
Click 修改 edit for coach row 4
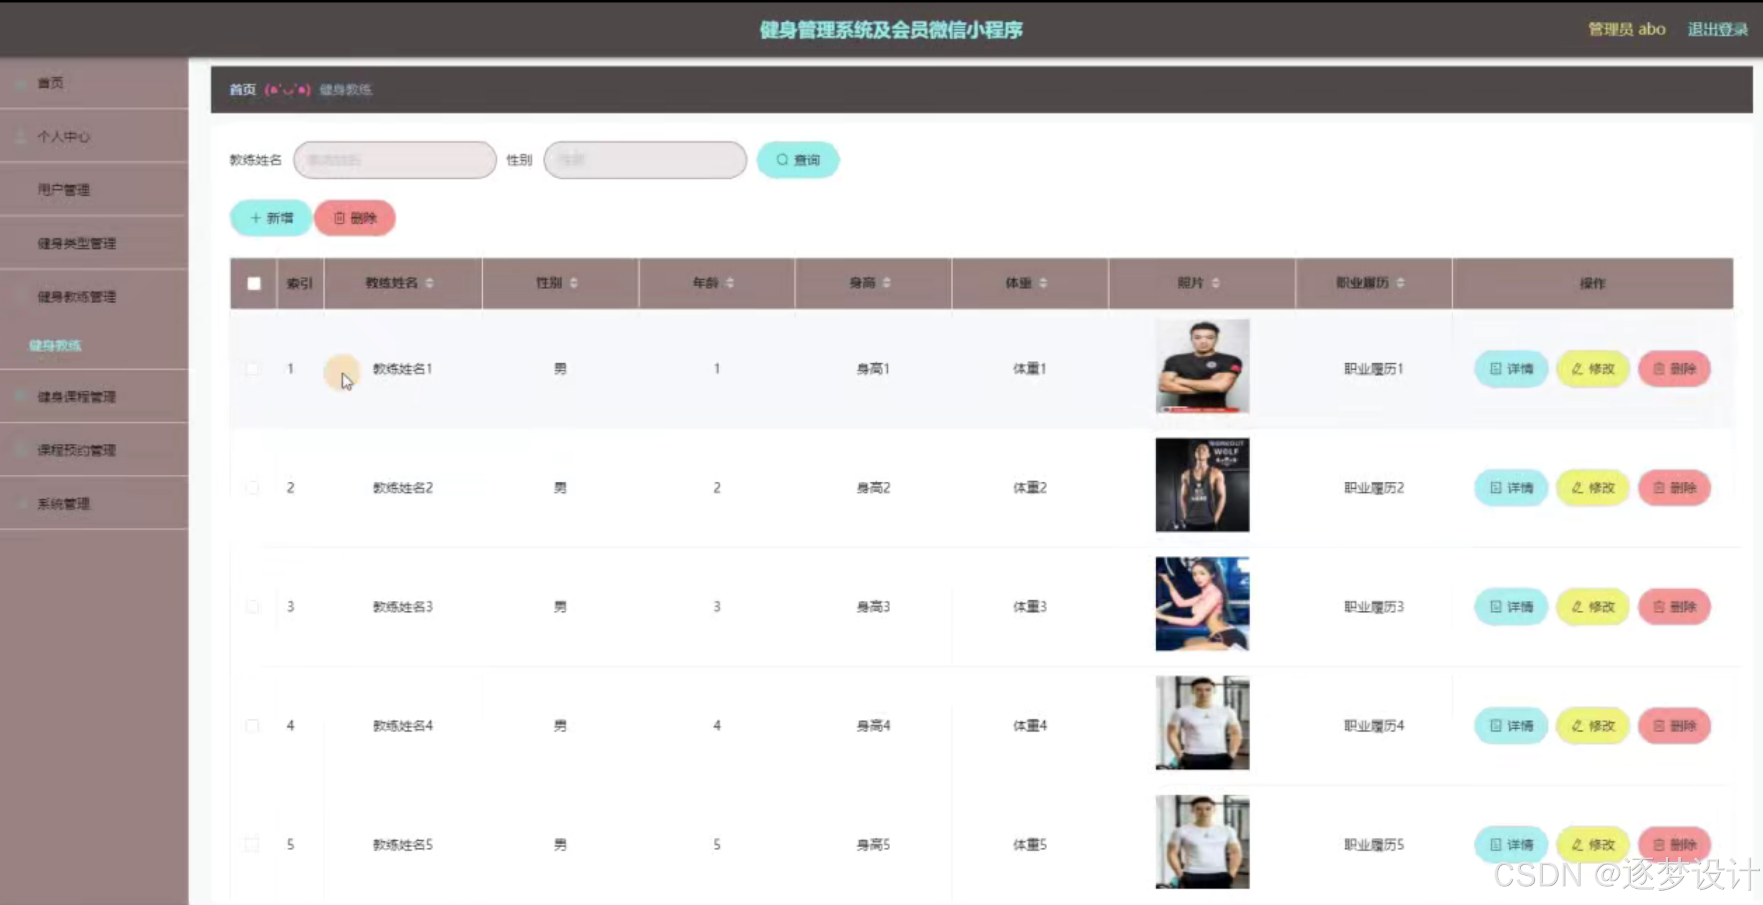(x=1592, y=725)
